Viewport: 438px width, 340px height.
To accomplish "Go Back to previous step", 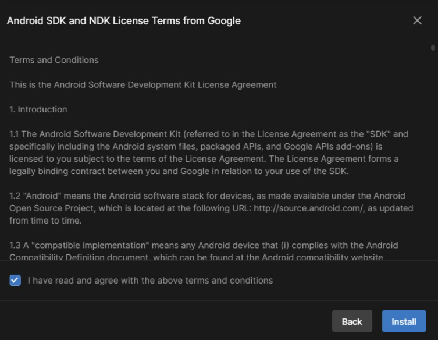I will (352, 321).
